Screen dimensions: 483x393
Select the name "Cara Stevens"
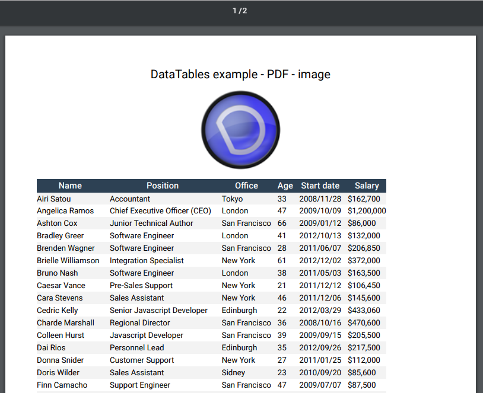pos(60,298)
